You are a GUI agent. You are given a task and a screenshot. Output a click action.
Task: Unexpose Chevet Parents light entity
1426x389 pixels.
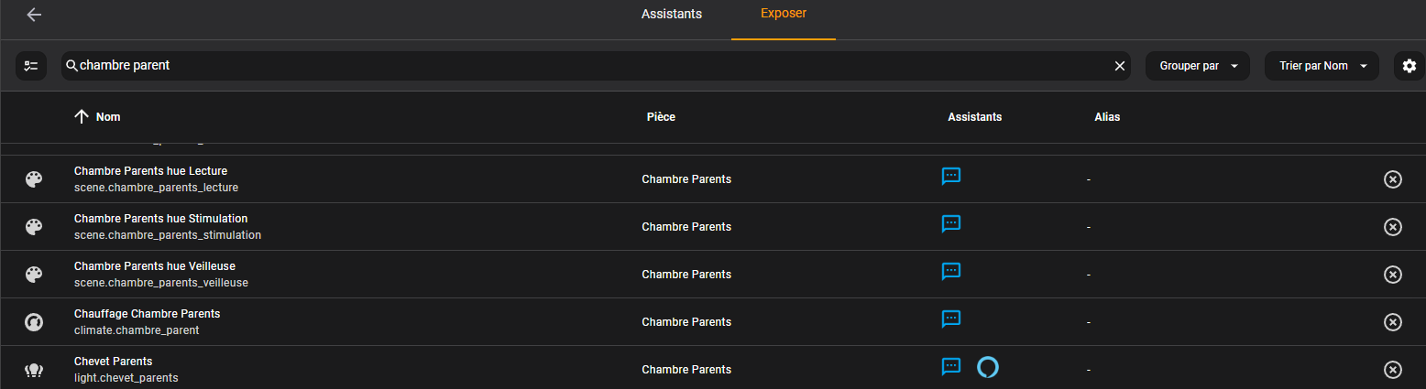(x=1392, y=370)
